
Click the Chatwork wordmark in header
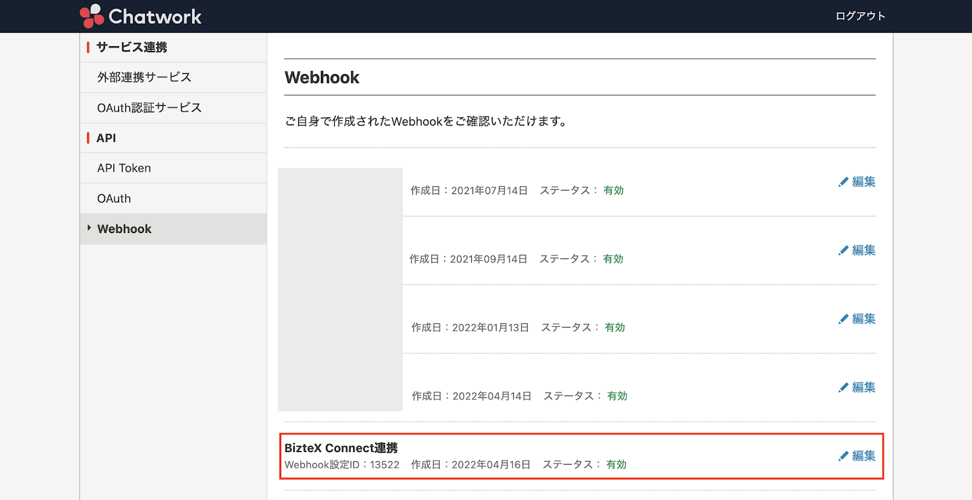pos(155,16)
